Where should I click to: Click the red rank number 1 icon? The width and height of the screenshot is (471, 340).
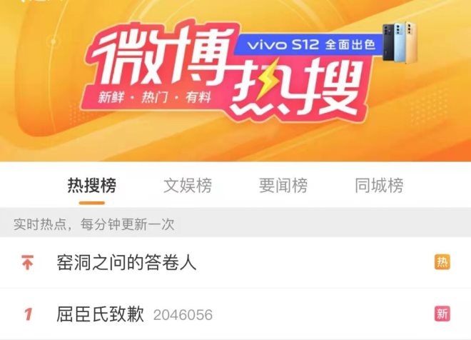pyautogui.click(x=28, y=314)
